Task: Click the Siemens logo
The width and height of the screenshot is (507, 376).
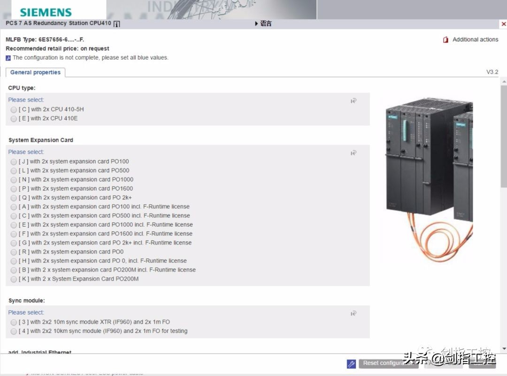Action: point(46,12)
